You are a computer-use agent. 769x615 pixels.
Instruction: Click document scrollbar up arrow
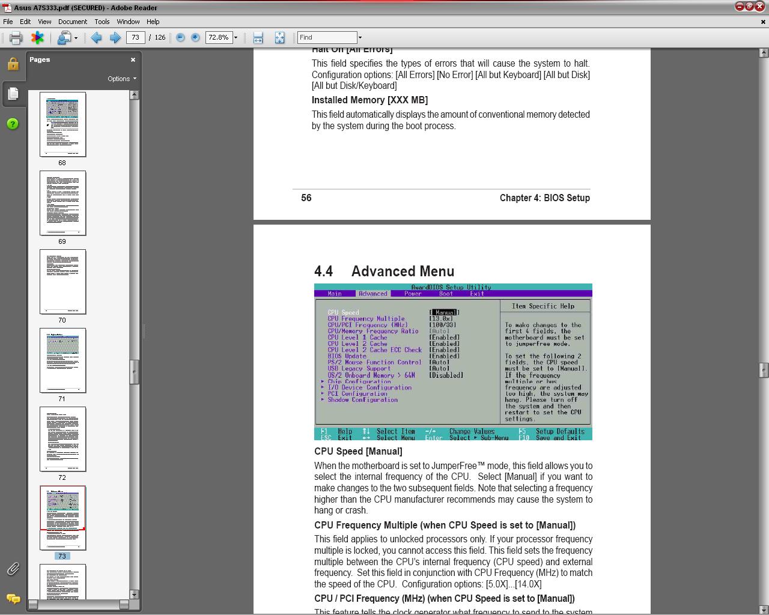[764, 53]
